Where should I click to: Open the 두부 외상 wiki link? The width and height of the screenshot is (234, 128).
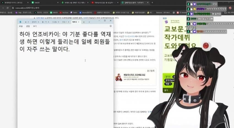pos(40,18)
